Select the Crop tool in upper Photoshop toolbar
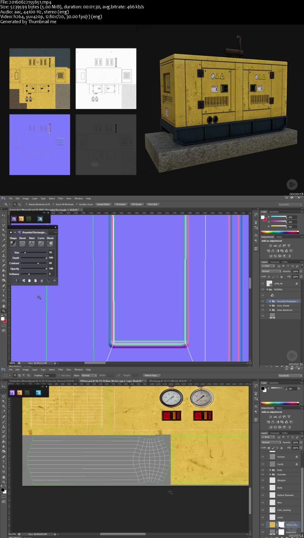This screenshot has width=304, height=538. 4,235
